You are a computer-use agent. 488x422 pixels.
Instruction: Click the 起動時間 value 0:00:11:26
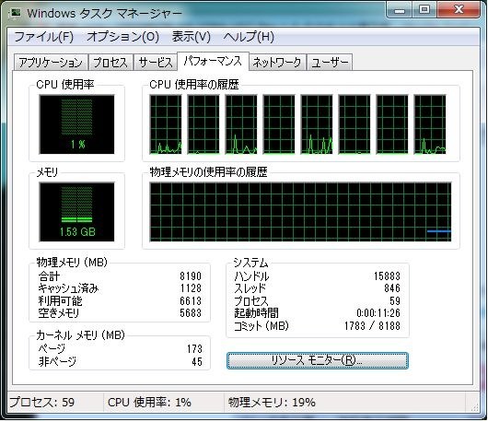pos(378,313)
